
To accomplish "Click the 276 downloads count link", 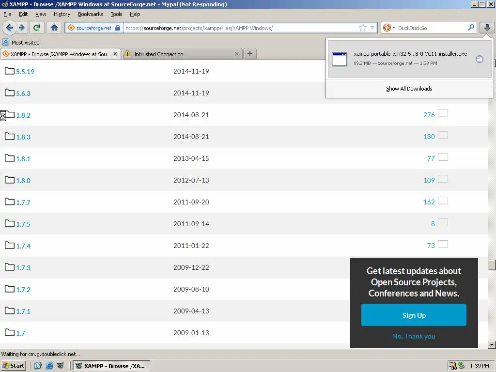I will click(429, 115).
